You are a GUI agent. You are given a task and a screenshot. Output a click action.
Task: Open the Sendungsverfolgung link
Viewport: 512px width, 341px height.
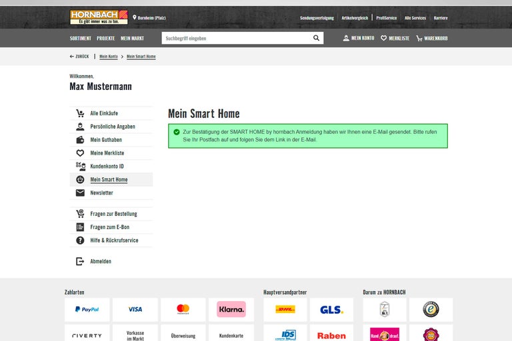tap(317, 18)
